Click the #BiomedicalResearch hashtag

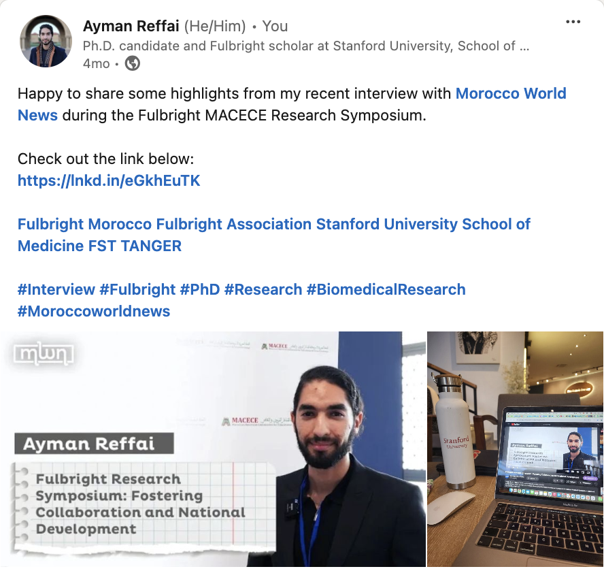pyautogui.click(x=386, y=289)
